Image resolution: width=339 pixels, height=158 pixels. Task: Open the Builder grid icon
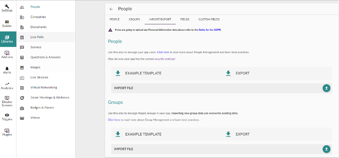[x=7, y=22]
